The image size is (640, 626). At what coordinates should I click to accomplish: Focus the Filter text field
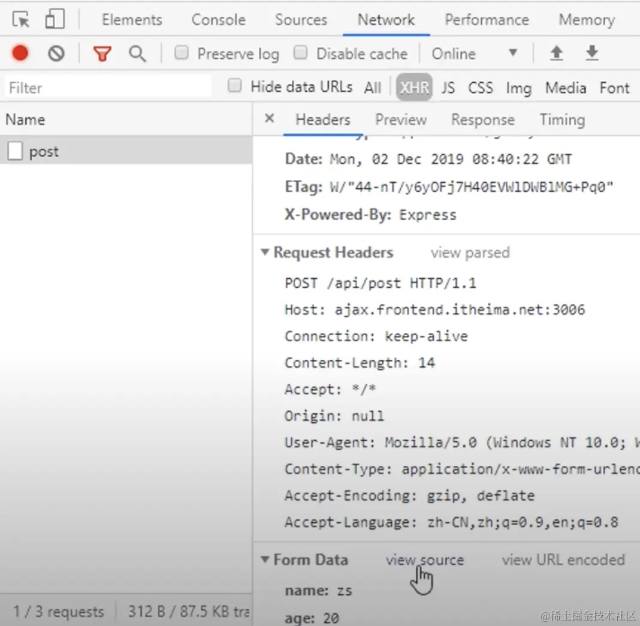pyautogui.click(x=108, y=88)
